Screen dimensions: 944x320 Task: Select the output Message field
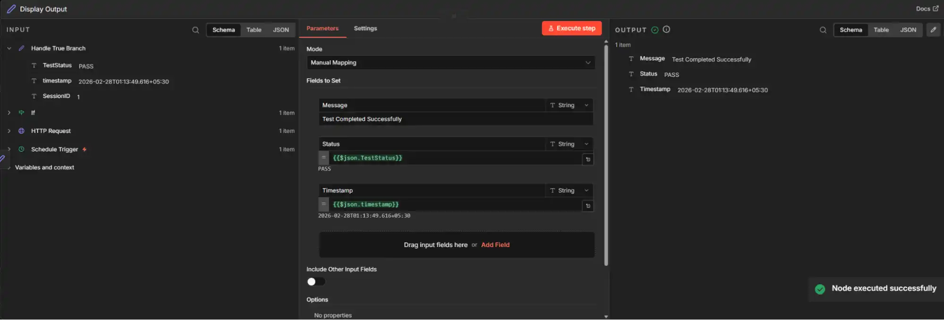coord(652,58)
